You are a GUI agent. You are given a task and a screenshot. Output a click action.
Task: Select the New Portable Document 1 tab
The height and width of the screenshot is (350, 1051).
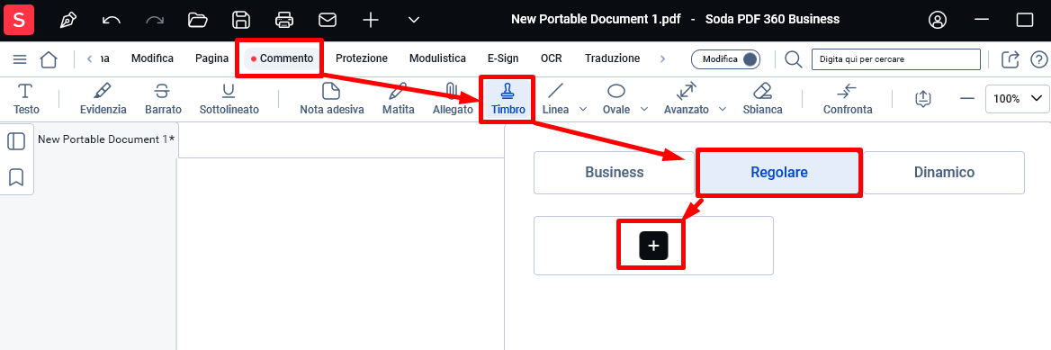click(106, 139)
